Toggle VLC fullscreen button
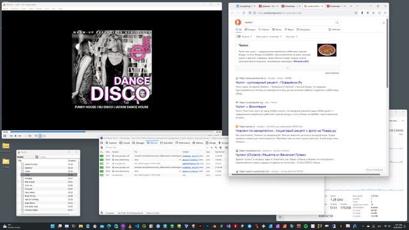Viewport: 409px width, 230px height. coord(26,136)
